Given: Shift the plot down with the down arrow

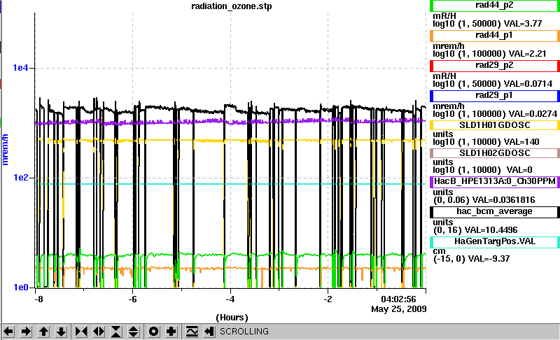Looking at the screenshot, I should (61, 332).
